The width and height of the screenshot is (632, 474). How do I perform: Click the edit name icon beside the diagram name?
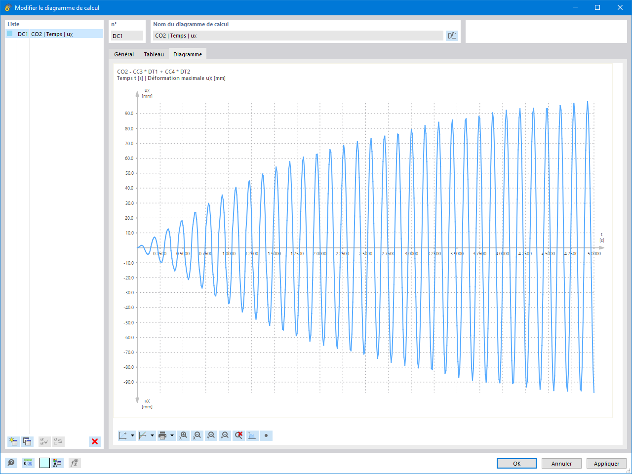452,36
